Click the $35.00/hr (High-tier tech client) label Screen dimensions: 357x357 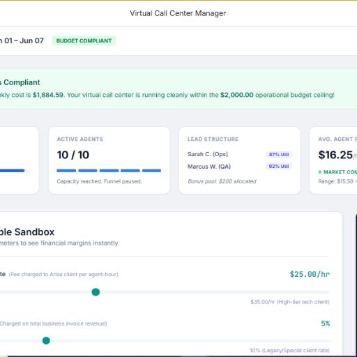[x=290, y=302]
